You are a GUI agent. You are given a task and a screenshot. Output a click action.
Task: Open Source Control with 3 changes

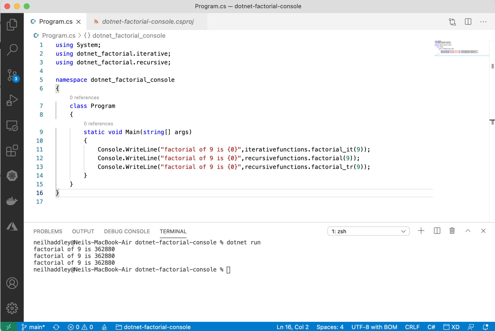12,75
